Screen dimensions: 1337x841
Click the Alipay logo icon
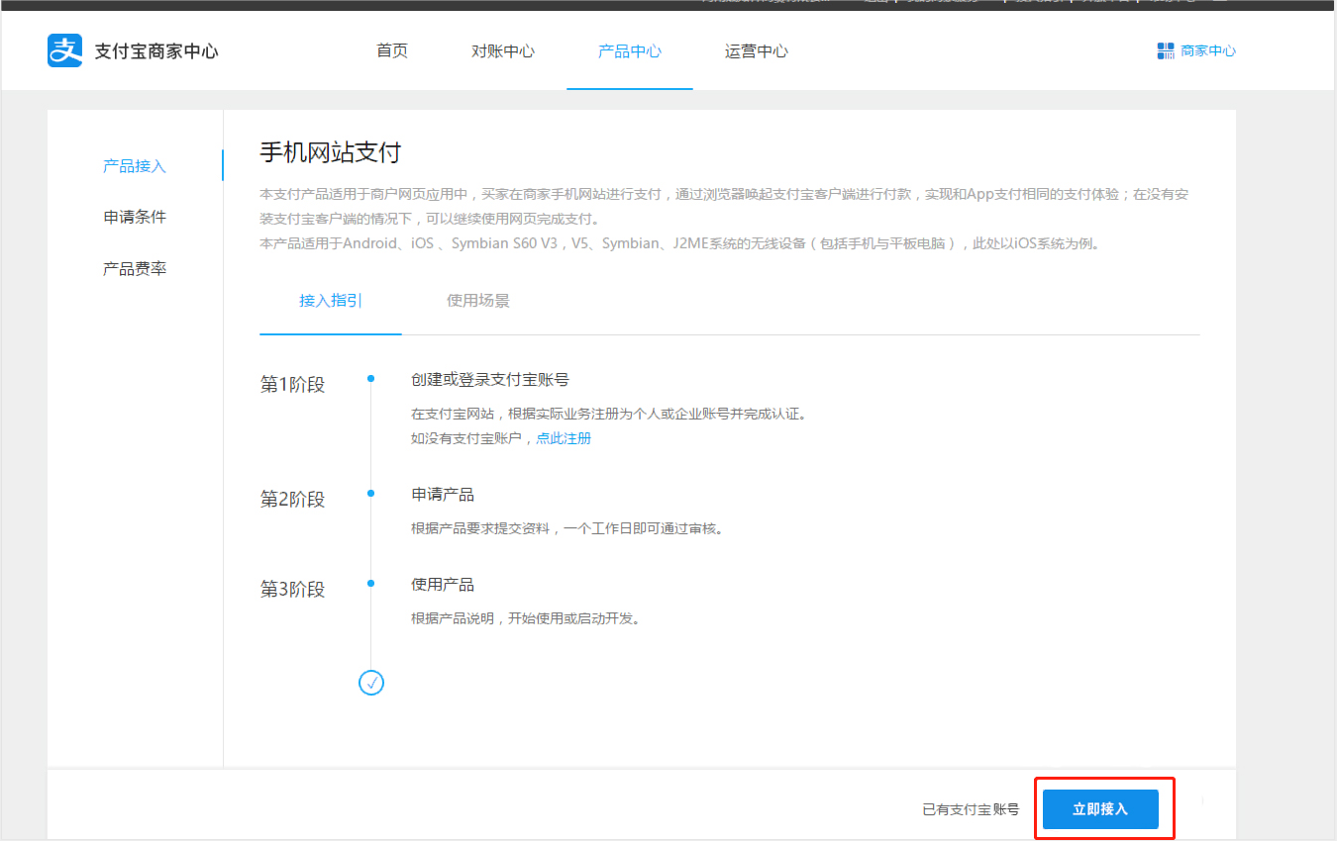tap(65, 50)
